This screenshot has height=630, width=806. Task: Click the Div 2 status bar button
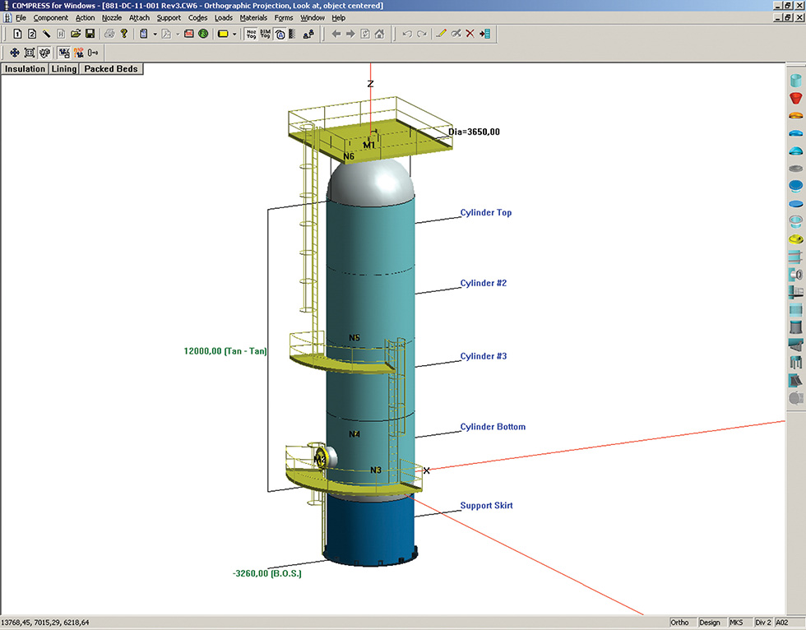(x=763, y=623)
